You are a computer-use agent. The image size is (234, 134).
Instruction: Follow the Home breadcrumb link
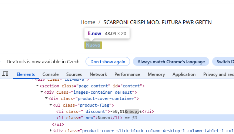(x=88, y=22)
